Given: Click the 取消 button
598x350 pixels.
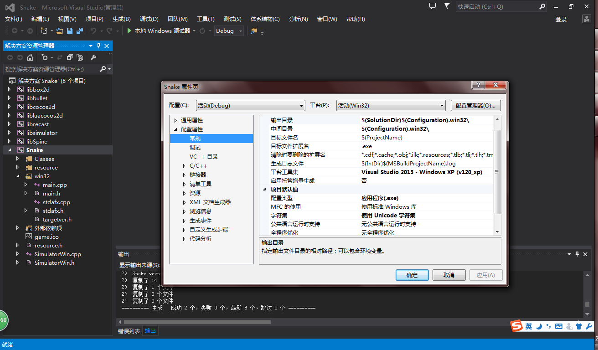Looking at the screenshot, I should tap(449, 275).
